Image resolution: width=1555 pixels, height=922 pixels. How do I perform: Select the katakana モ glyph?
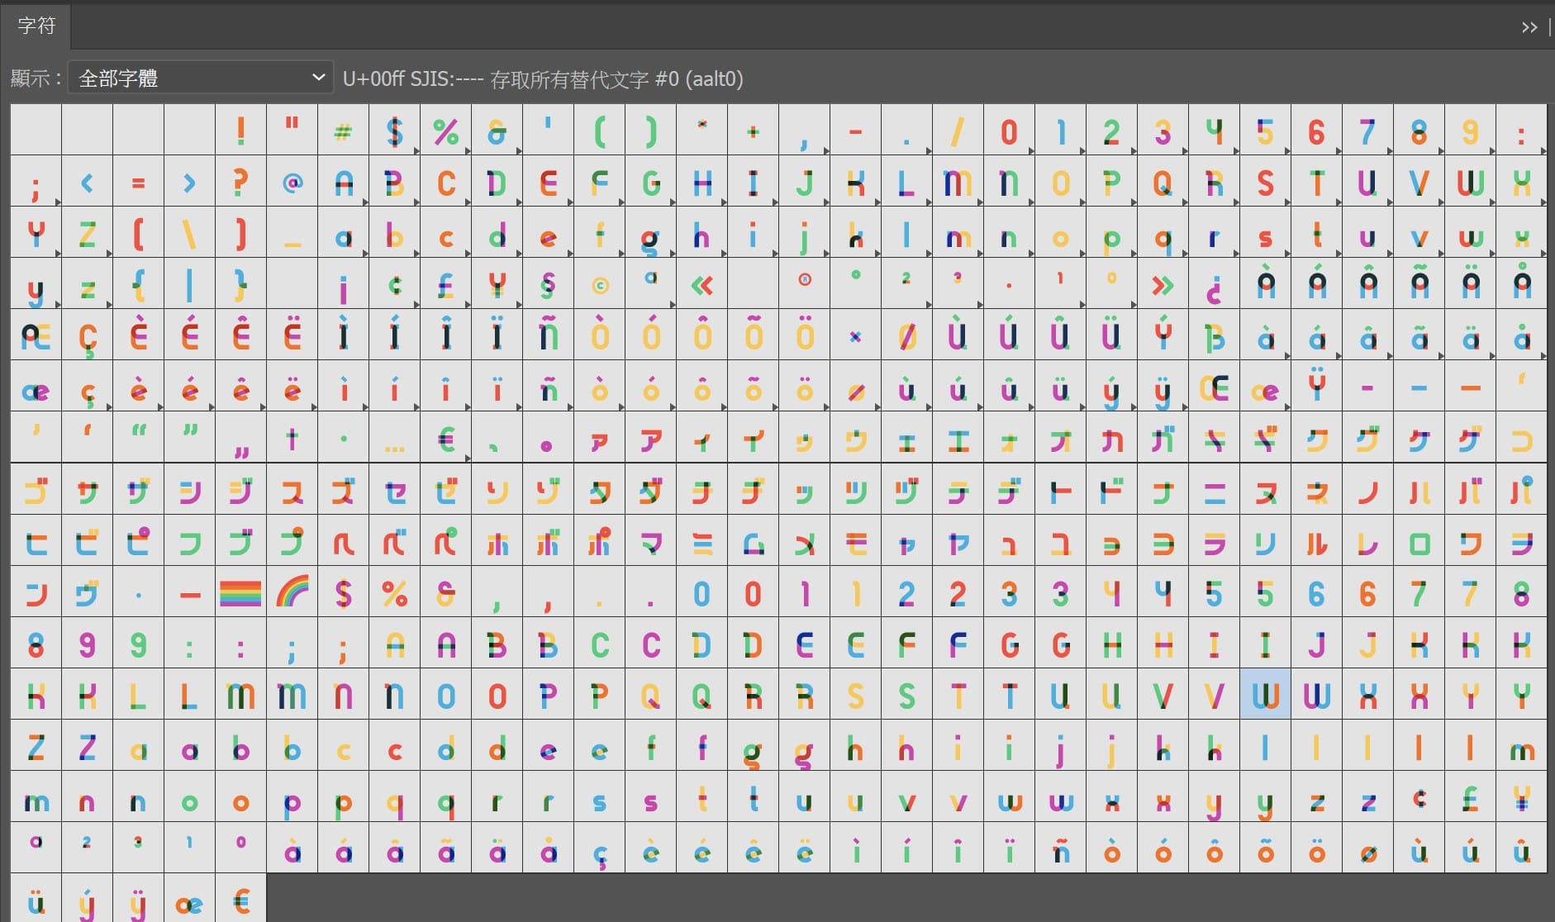point(856,541)
